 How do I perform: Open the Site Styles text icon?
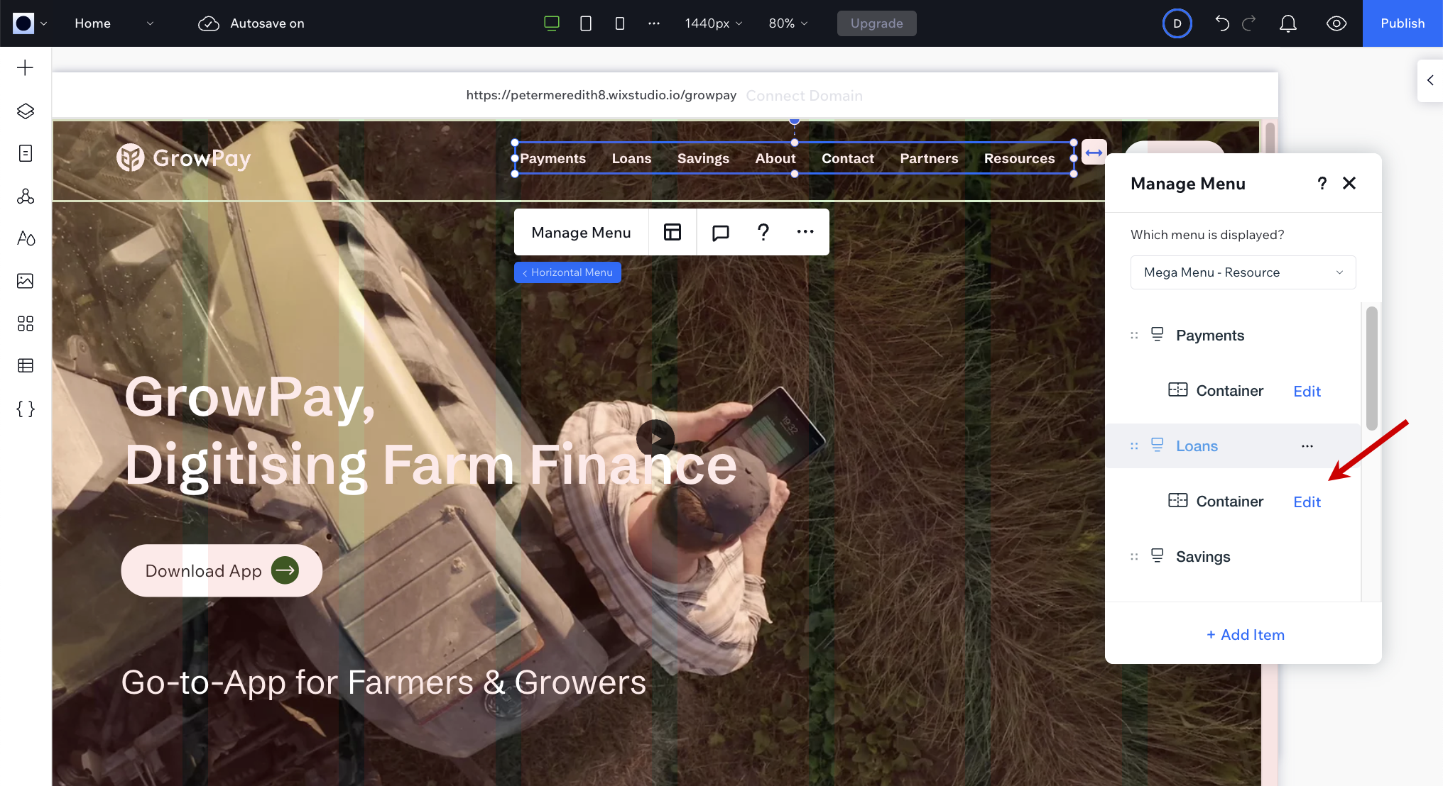(26, 238)
